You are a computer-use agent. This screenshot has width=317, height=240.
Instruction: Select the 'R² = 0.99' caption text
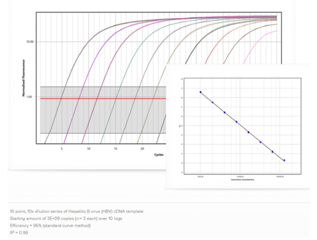tap(19, 233)
